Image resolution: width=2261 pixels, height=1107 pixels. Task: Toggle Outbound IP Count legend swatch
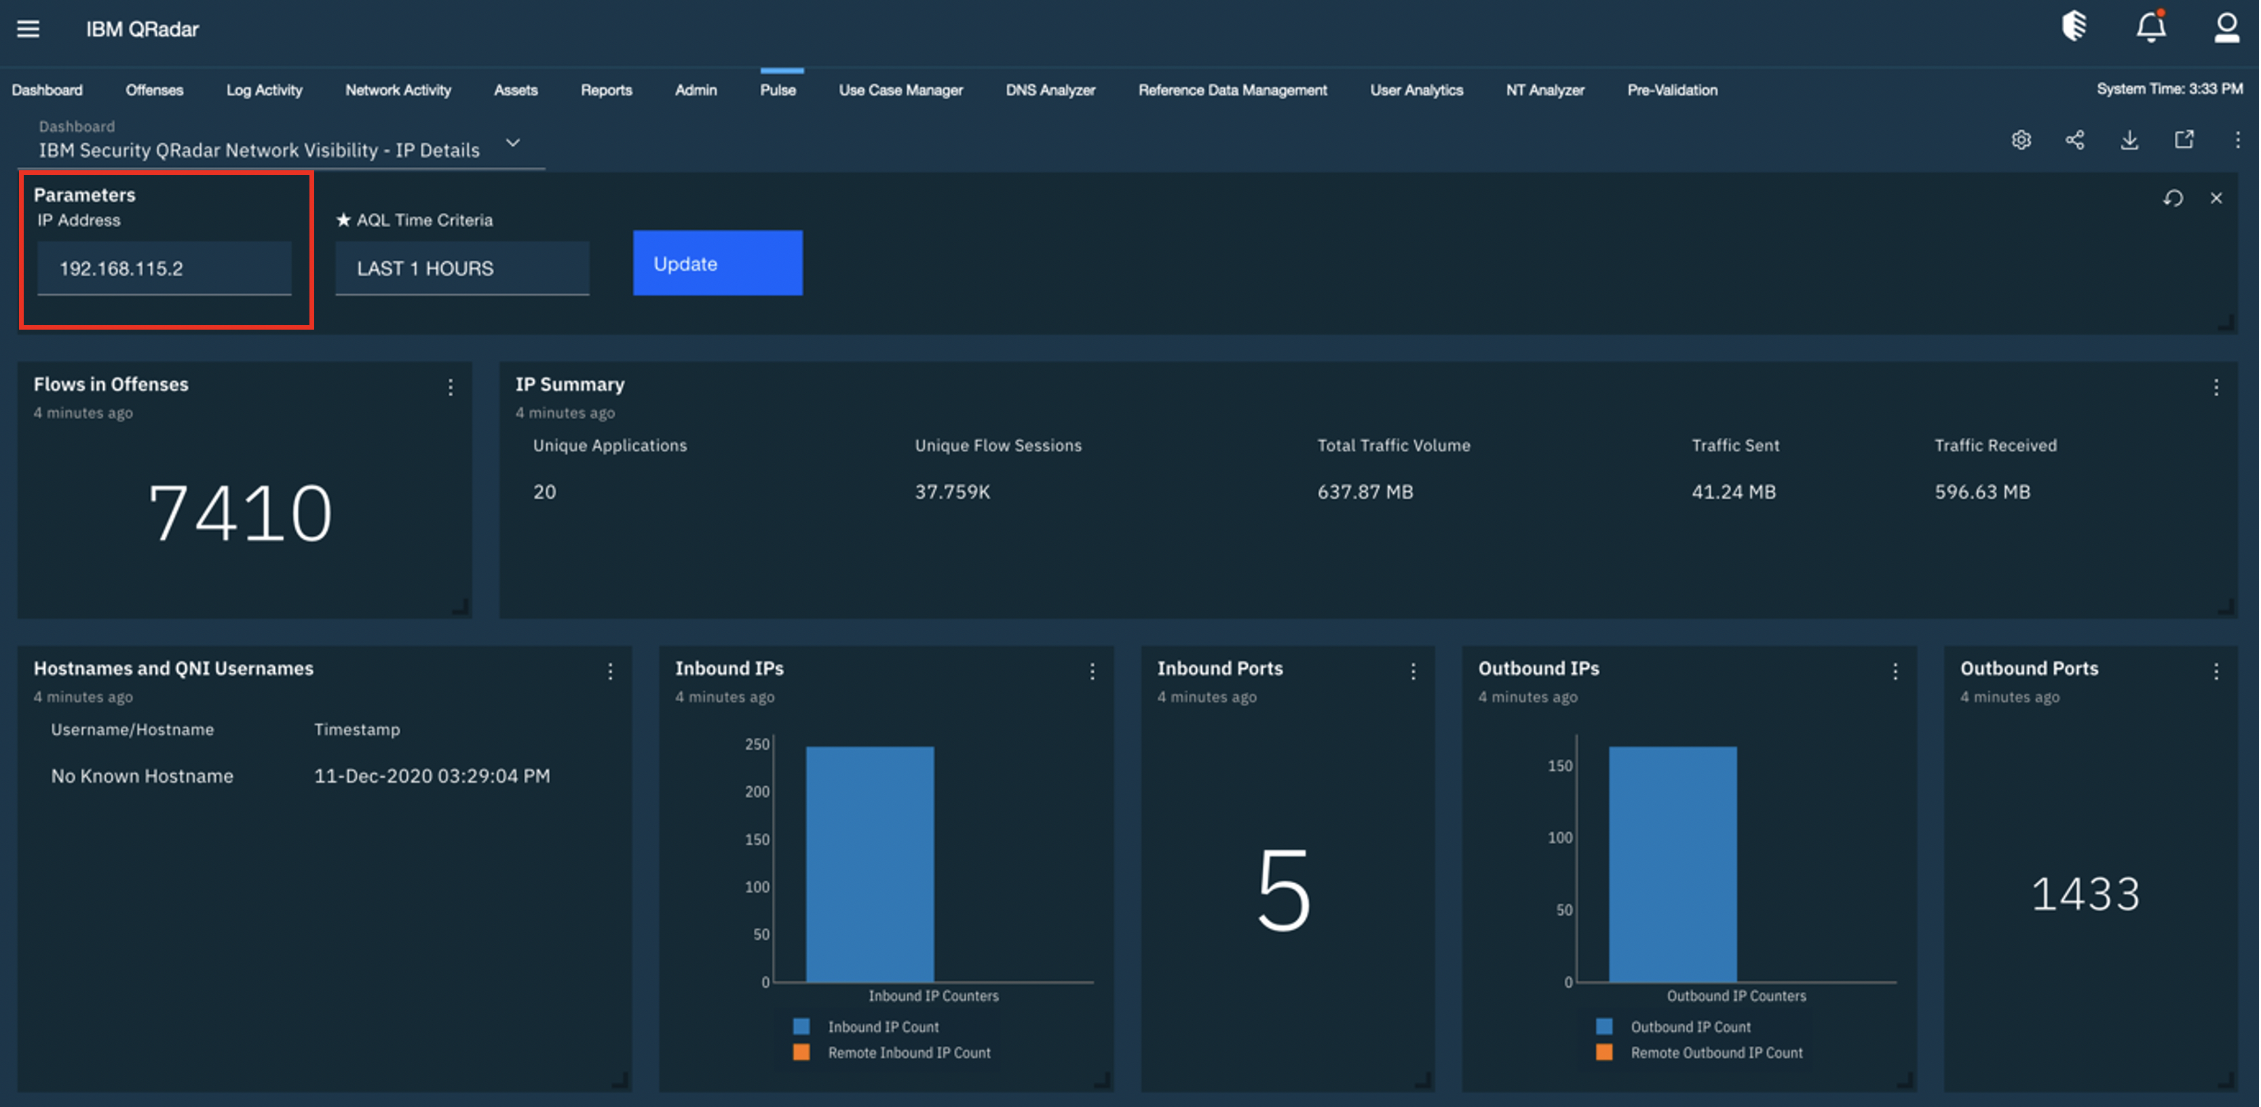(x=1604, y=1026)
